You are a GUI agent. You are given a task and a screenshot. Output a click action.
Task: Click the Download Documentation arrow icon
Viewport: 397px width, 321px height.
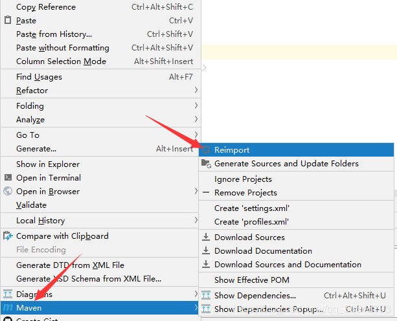click(x=206, y=250)
